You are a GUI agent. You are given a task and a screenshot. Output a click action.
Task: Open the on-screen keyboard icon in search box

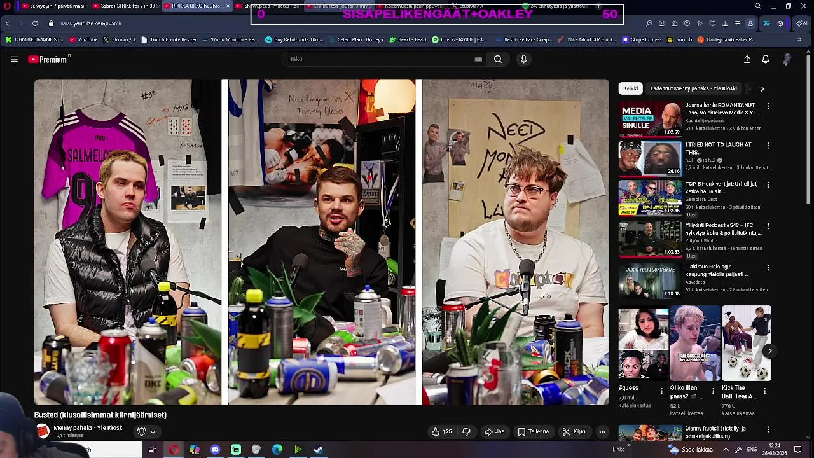pos(478,59)
